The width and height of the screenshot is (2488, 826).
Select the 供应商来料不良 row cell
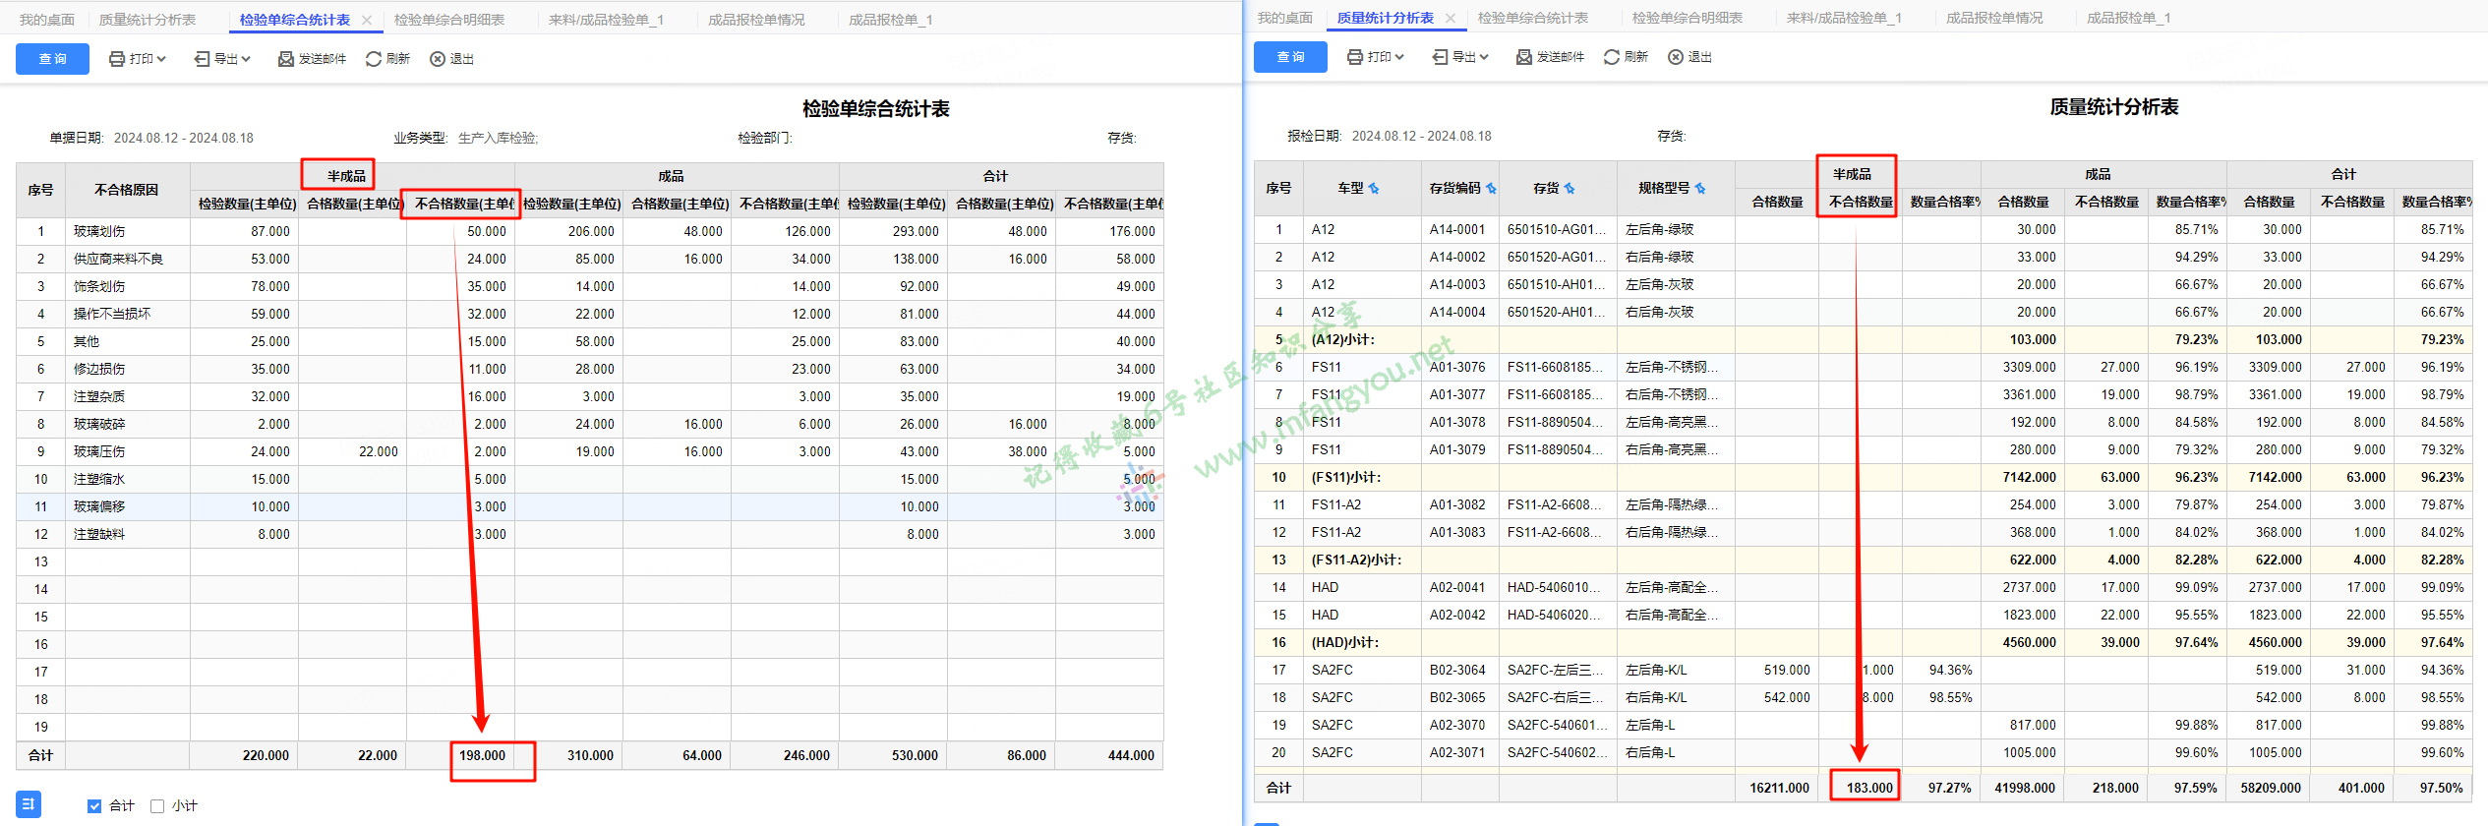pos(127,259)
